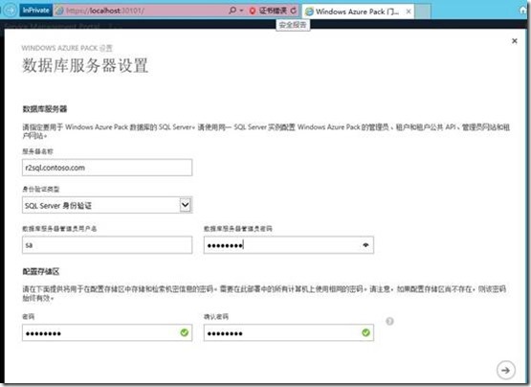531x387 pixels.
Task: Click the InPrivate badge in address bar
Action: [x=36, y=11]
